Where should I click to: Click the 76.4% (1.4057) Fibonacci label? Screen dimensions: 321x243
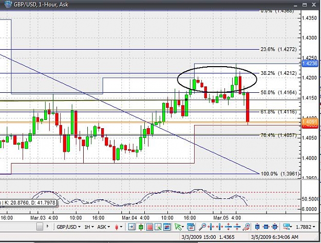pyautogui.click(x=278, y=135)
